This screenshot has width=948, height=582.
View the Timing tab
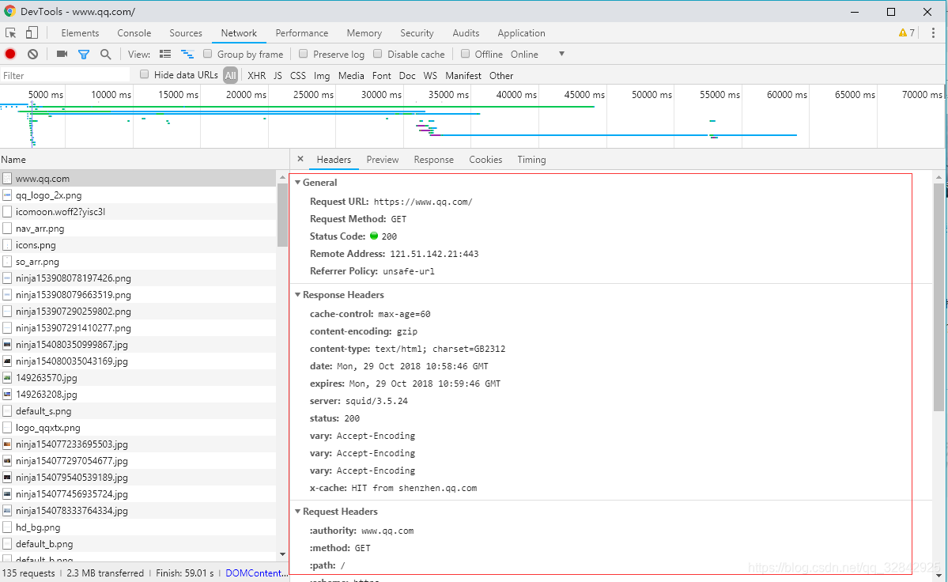pyautogui.click(x=531, y=160)
